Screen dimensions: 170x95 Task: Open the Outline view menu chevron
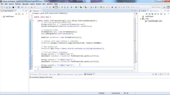(x=168, y=14)
